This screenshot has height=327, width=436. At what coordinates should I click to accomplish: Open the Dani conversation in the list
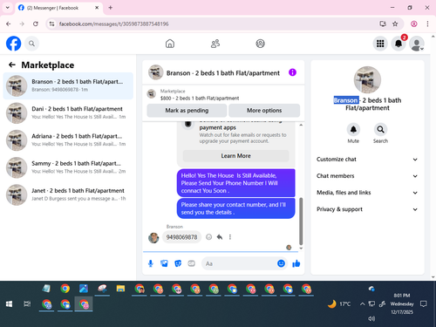68,112
